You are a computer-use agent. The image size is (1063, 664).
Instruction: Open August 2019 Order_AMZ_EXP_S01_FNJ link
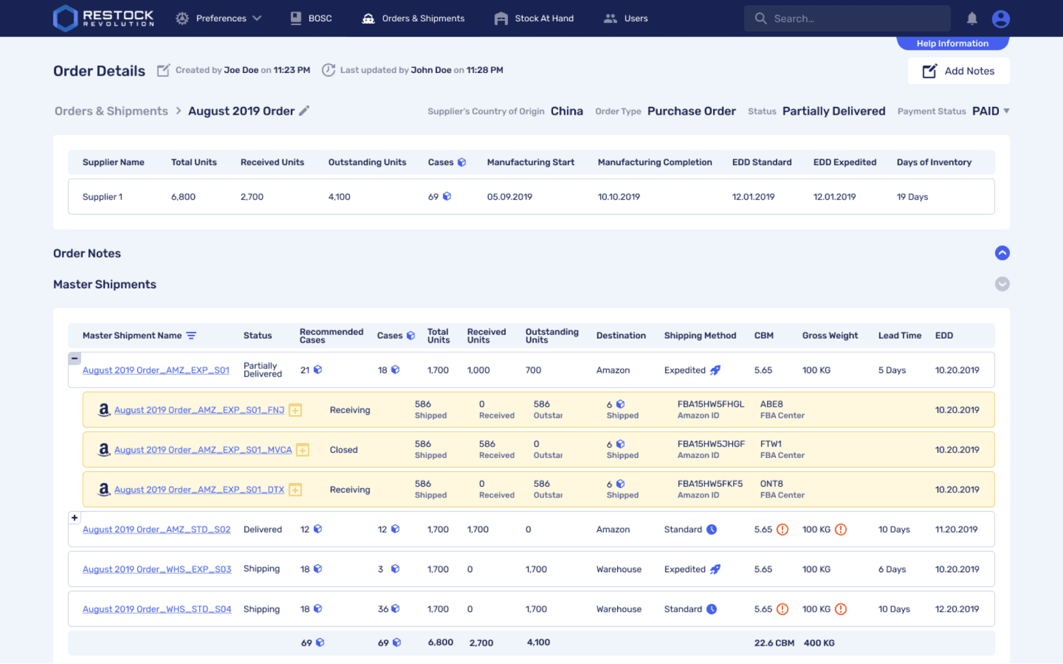coord(199,410)
